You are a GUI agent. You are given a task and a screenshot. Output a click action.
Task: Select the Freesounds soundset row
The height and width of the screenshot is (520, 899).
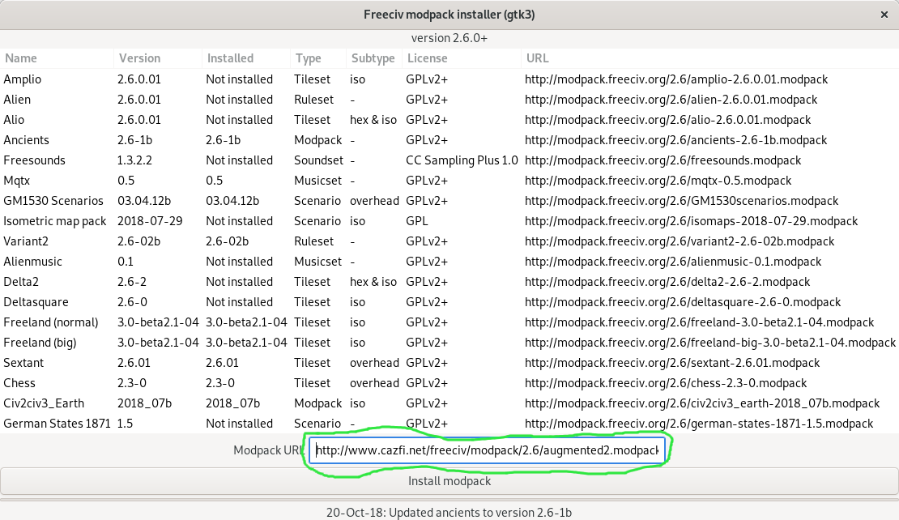(x=34, y=160)
